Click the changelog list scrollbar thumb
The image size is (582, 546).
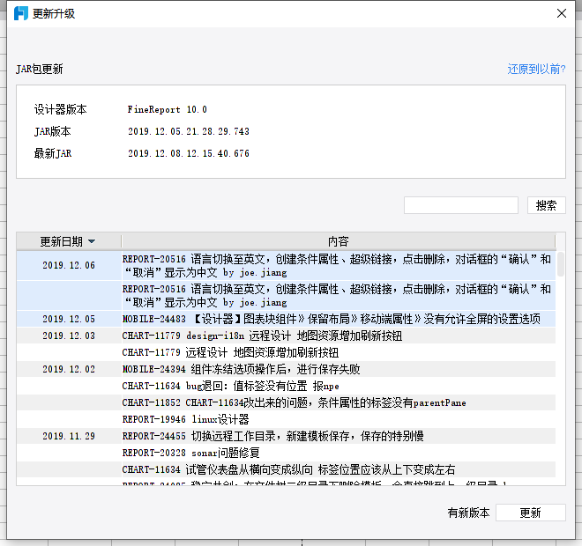561,264
